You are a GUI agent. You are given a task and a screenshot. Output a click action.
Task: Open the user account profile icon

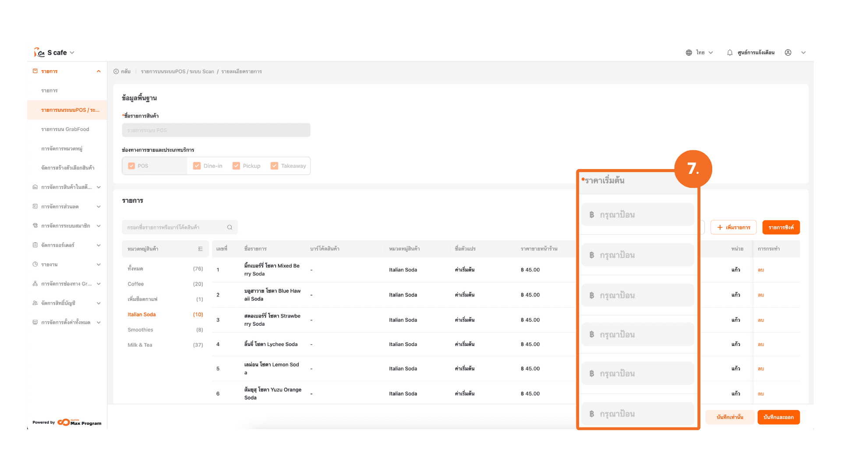788,53
